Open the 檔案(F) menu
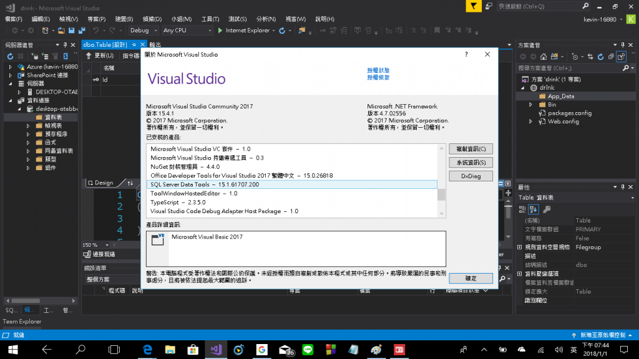Viewport: 639px width, 359px height. coord(14,19)
